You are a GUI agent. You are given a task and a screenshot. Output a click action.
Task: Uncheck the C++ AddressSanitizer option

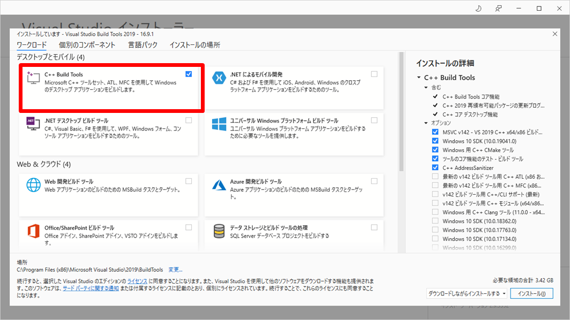click(x=435, y=167)
